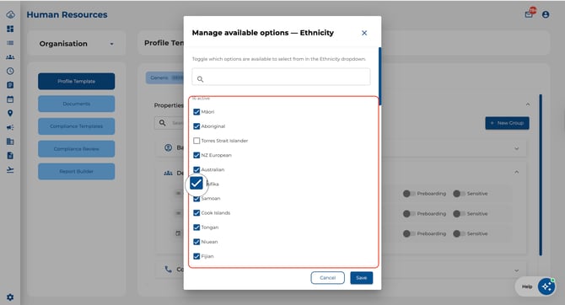Collapse the Properties section chevron
The height and width of the screenshot is (305, 565).
coord(528,104)
